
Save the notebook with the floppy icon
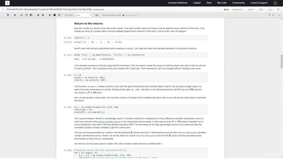[x=8, y=15]
